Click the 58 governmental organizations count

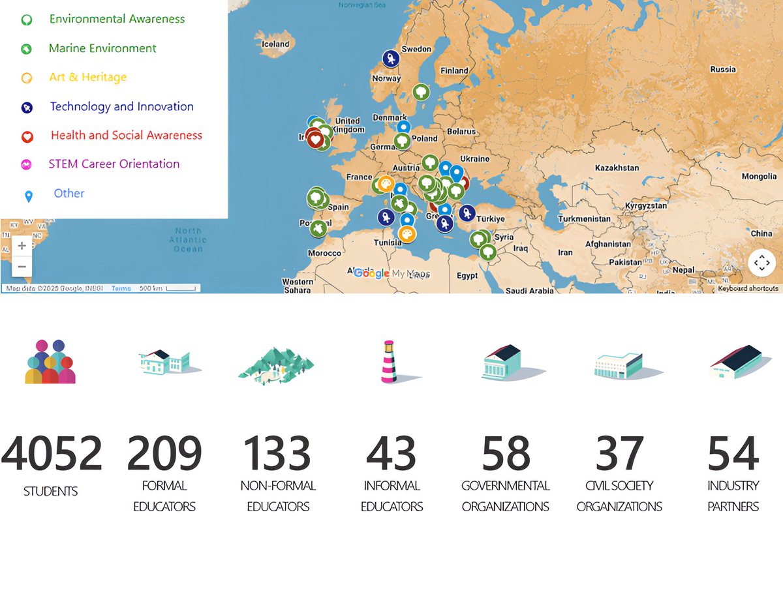click(x=506, y=454)
